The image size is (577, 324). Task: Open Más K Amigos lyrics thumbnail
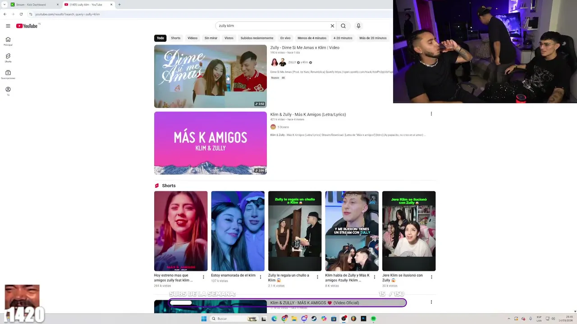(x=211, y=143)
